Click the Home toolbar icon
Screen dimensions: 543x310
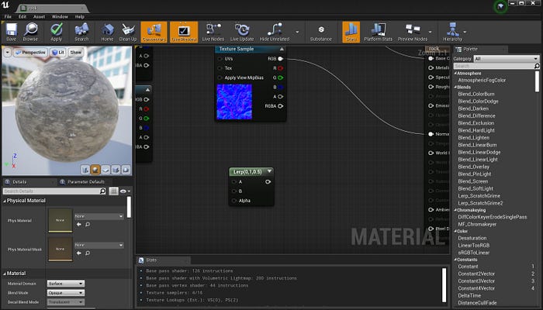pyautogui.click(x=107, y=31)
